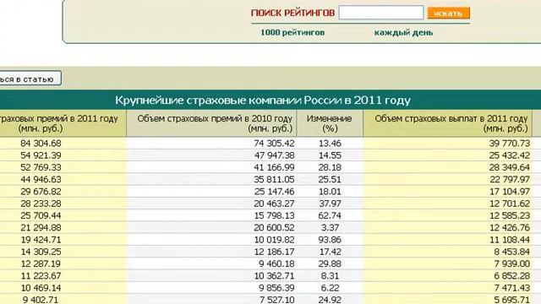Select the 25 709.44 cell

[x=41, y=215]
